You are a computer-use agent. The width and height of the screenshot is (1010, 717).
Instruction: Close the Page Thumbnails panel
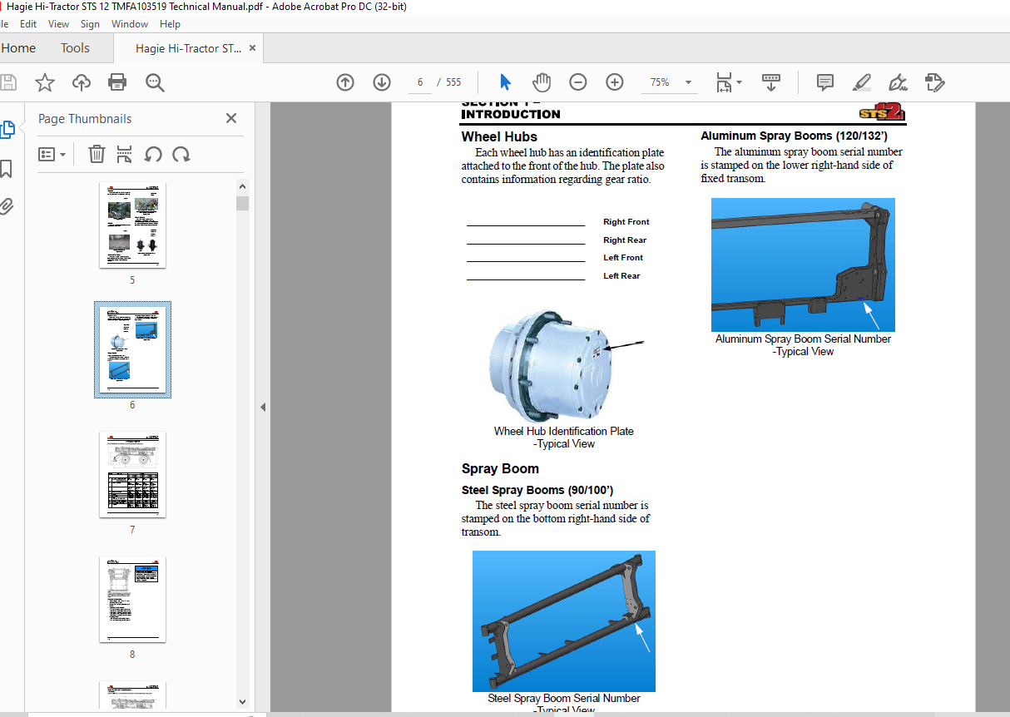pyautogui.click(x=231, y=118)
